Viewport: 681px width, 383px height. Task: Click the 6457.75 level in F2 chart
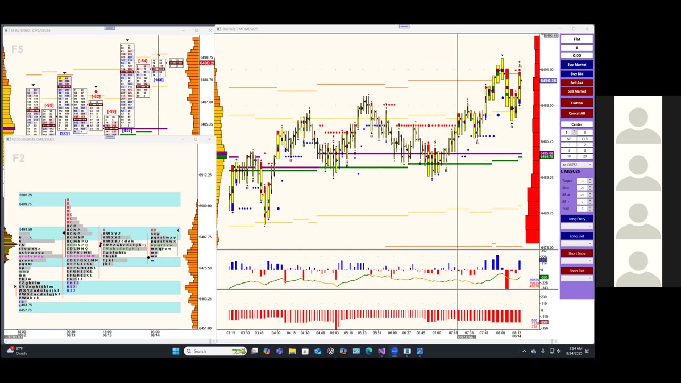(x=26, y=310)
